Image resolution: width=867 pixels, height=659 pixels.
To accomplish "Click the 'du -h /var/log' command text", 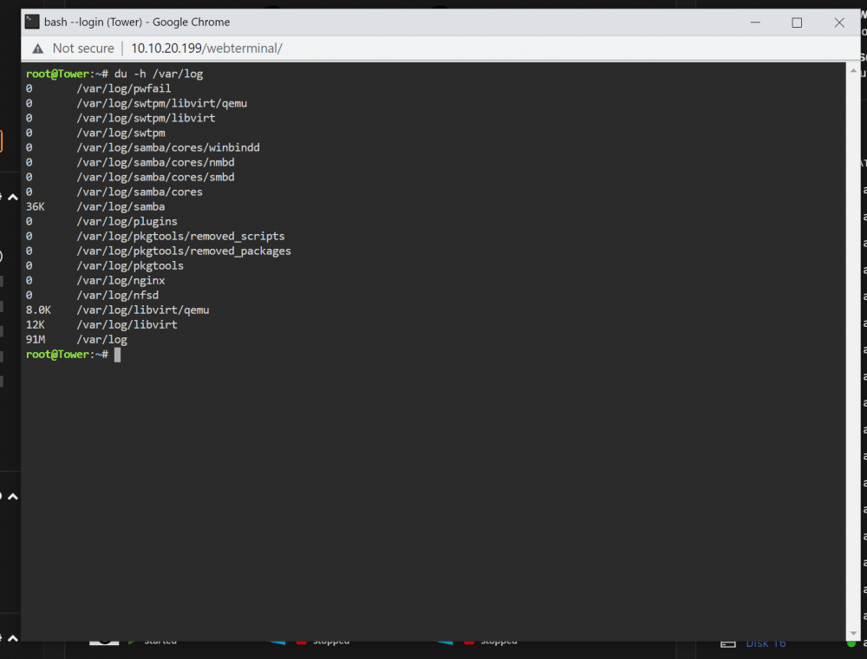I will [x=159, y=74].
